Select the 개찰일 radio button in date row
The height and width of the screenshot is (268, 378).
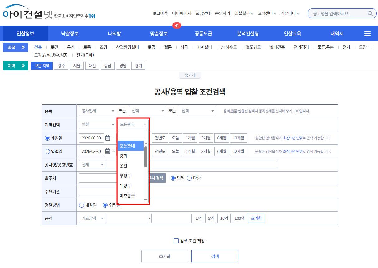coord(47,138)
